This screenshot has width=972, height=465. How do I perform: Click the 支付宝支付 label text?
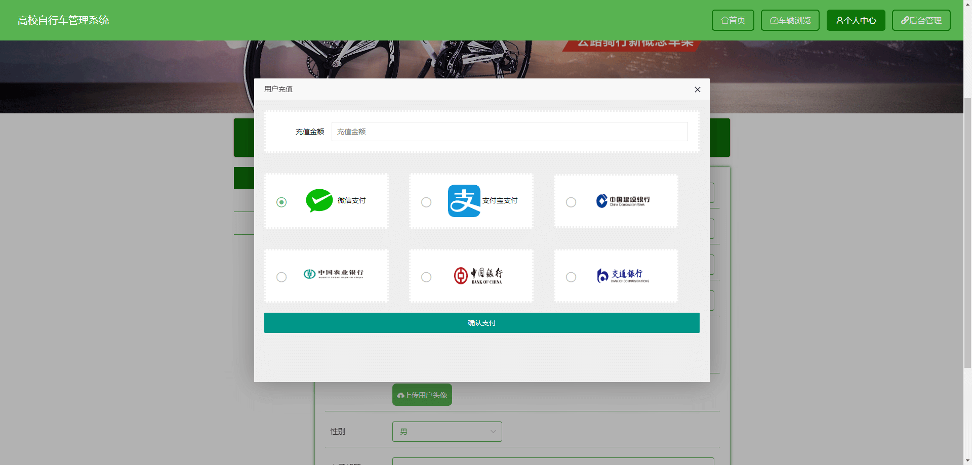click(x=500, y=200)
